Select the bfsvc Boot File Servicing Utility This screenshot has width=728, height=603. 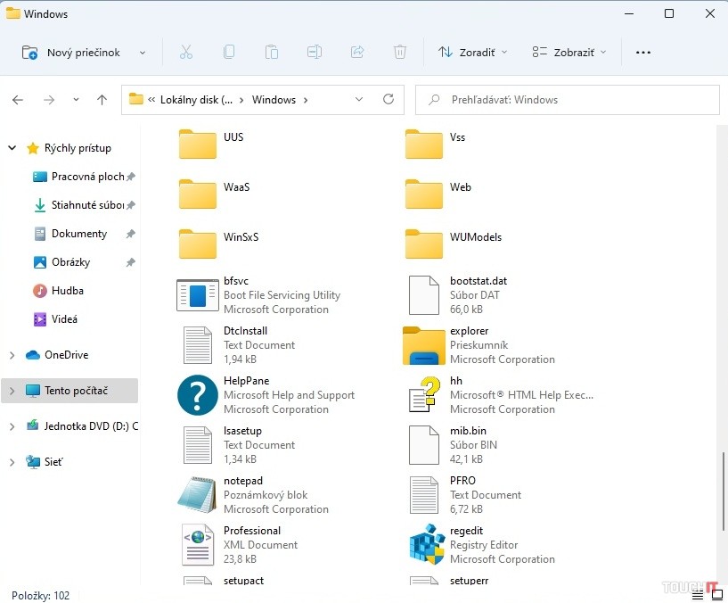[x=197, y=295]
